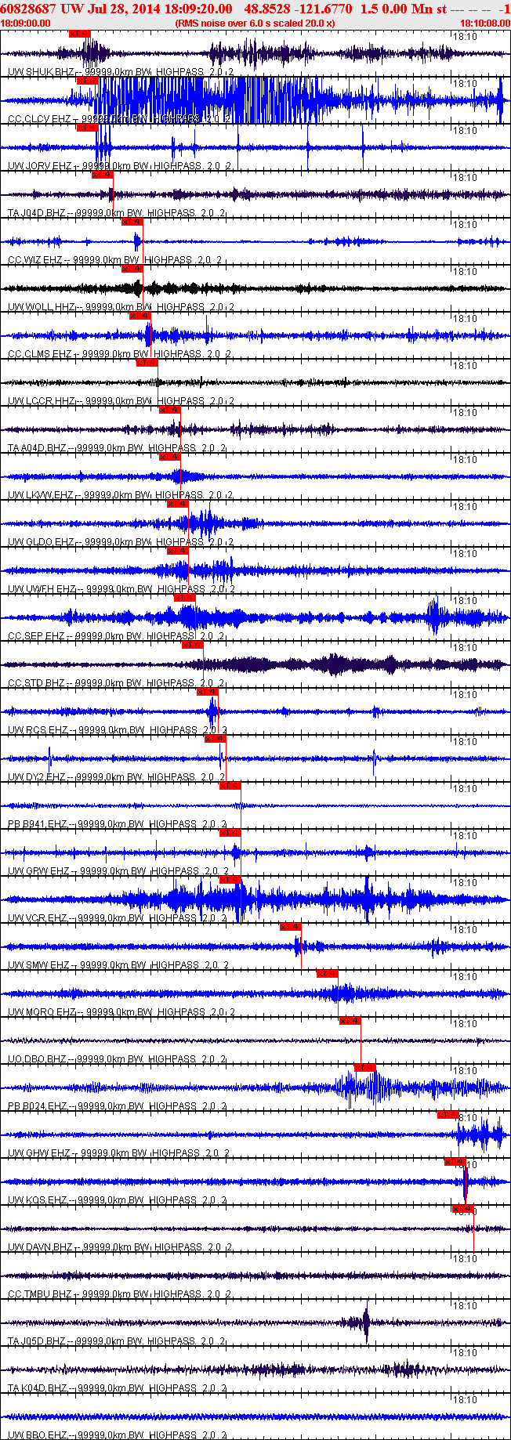Click the red pick flag on J04D trace

click(103, 175)
